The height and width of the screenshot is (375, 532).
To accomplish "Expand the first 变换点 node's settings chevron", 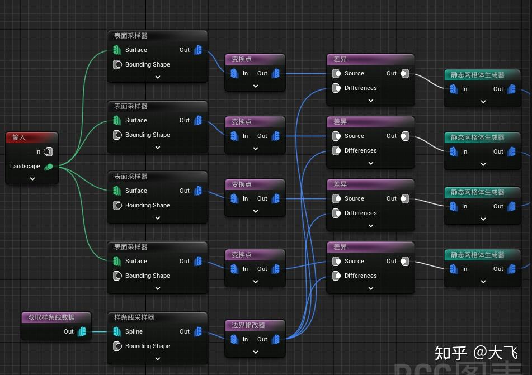I will 255,86.
